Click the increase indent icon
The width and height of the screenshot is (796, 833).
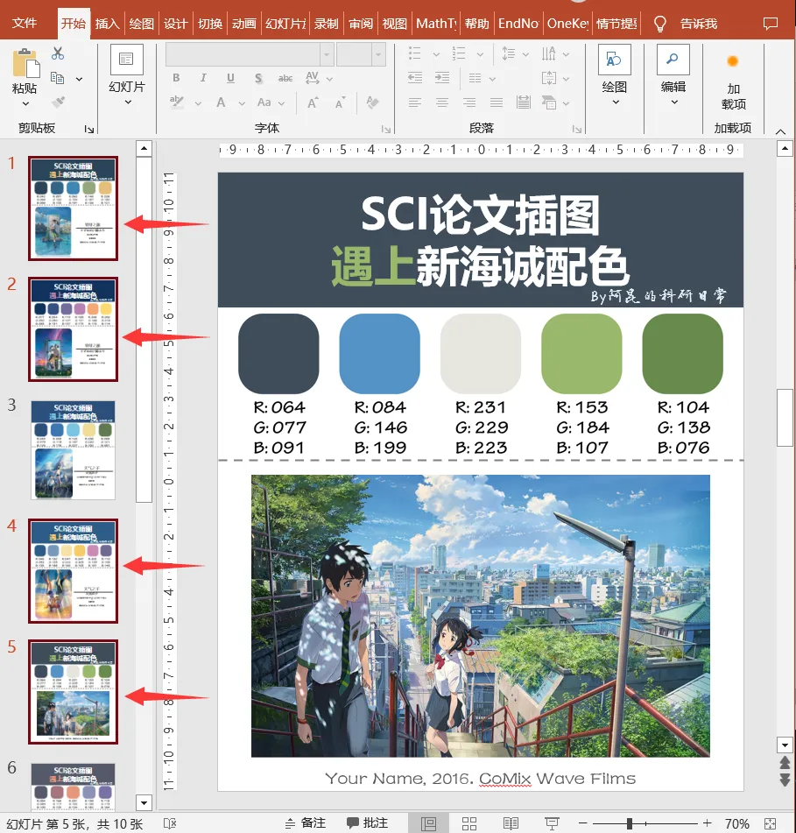pyautogui.click(x=442, y=78)
